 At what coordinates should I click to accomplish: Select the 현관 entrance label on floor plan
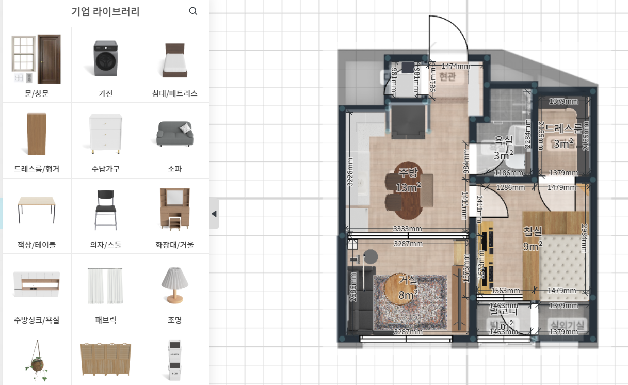(x=447, y=77)
